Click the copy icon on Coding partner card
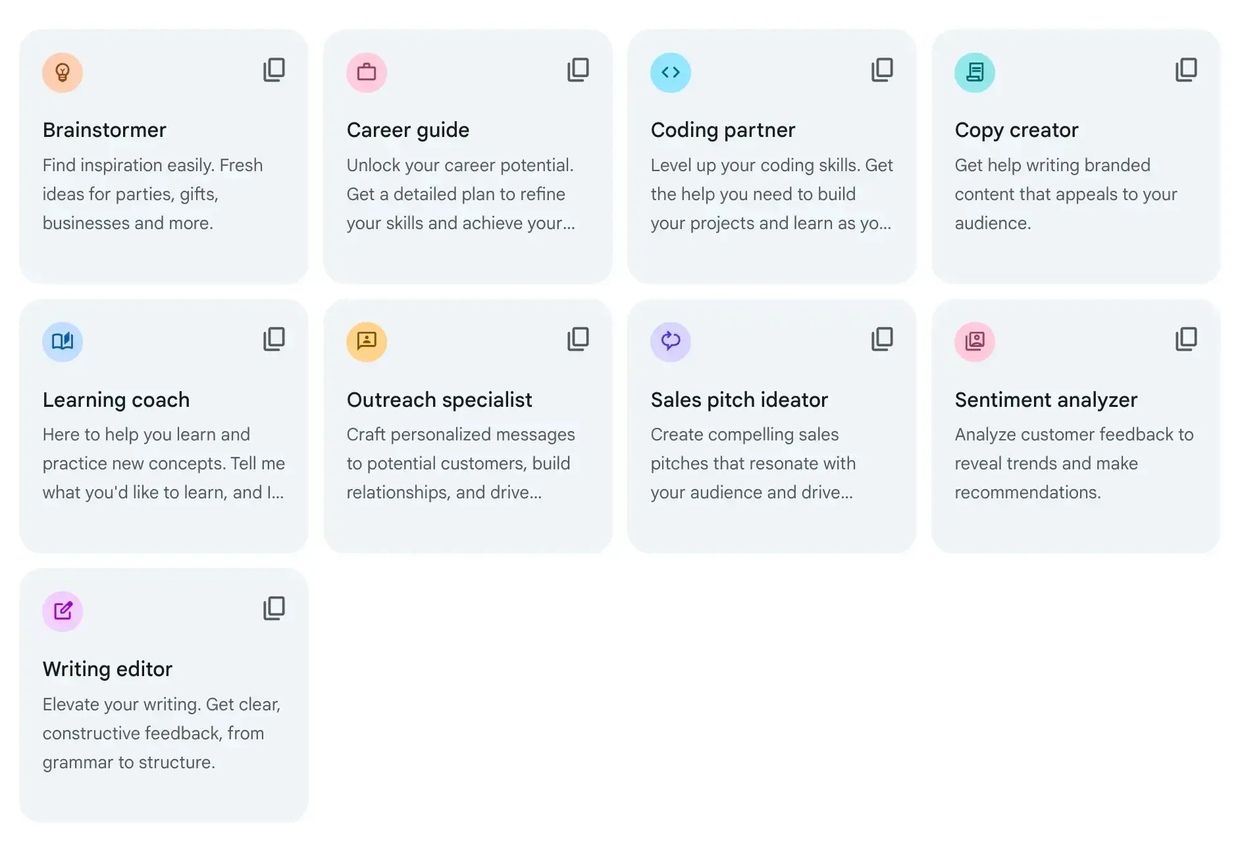Screen dimensions: 1242x842 coord(882,70)
